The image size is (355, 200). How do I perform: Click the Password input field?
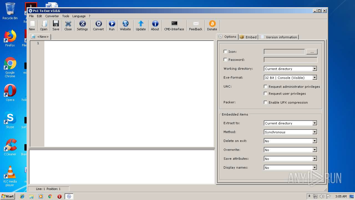tap(290, 59)
